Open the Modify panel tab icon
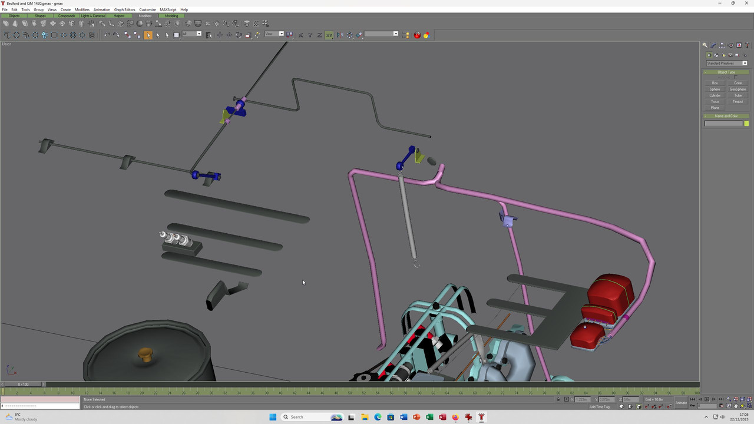Viewport: 754px width, 424px height. click(713, 45)
